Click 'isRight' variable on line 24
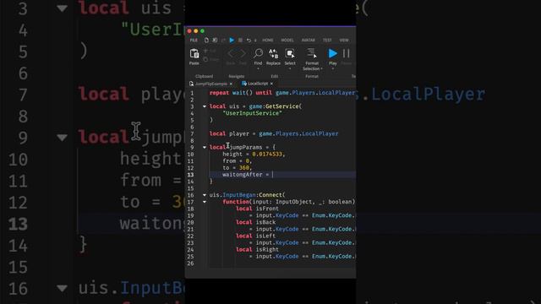Screen dimensions: 541x304 pos(267,250)
